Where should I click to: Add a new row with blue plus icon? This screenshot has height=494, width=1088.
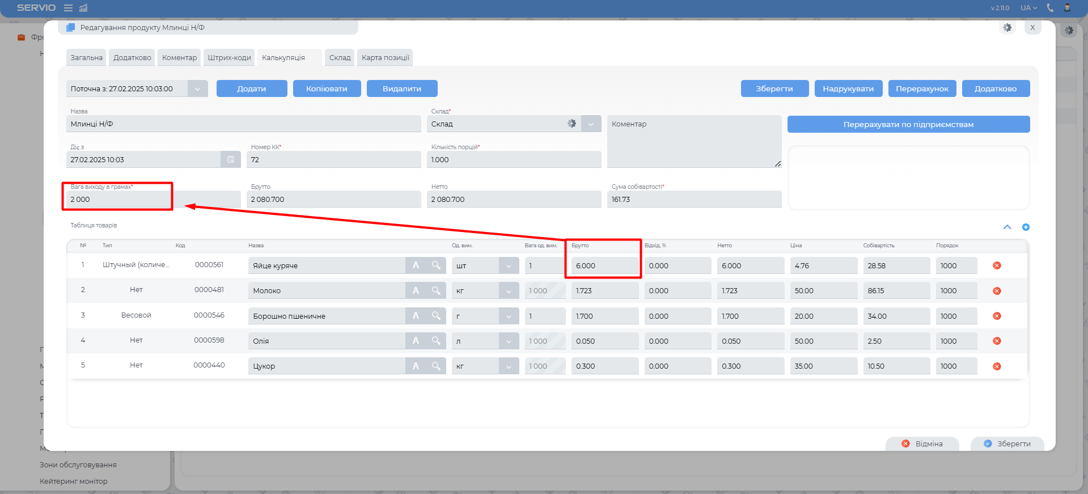[1026, 227]
